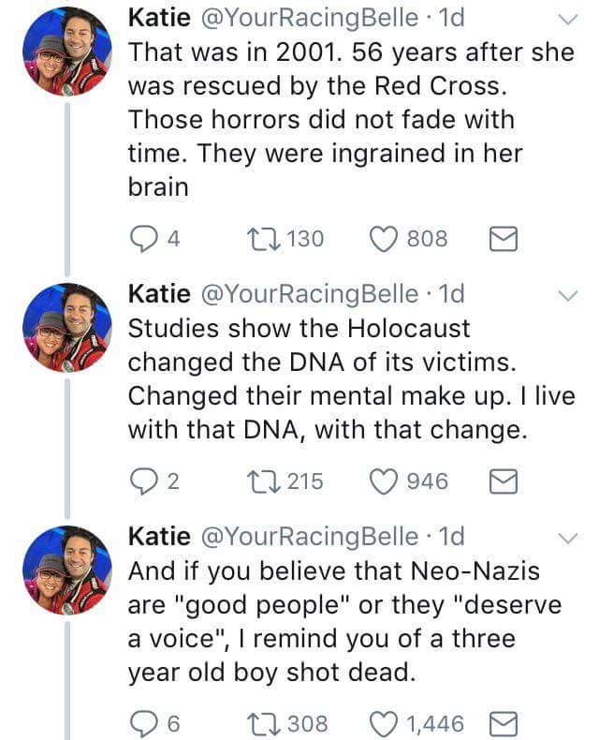The height and width of the screenshot is (740, 599).
Task: Message the Neo-Nazis tweet to someone
Action: pos(503,723)
